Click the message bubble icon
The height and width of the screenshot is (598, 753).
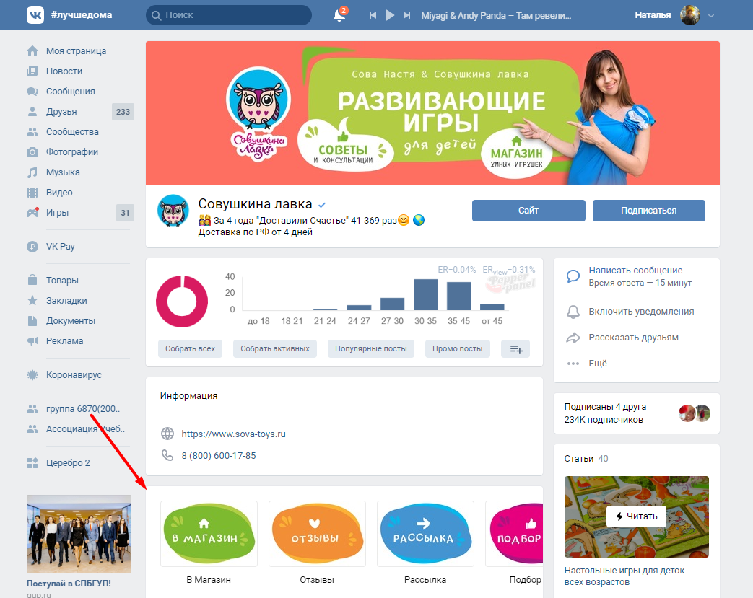click(573, 276)
